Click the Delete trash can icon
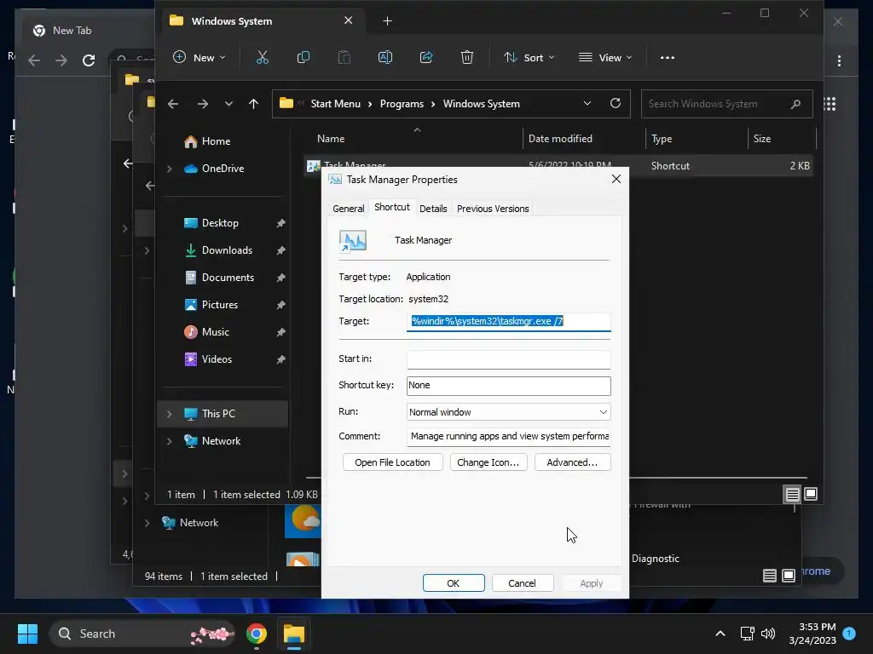 pos(467,57)
